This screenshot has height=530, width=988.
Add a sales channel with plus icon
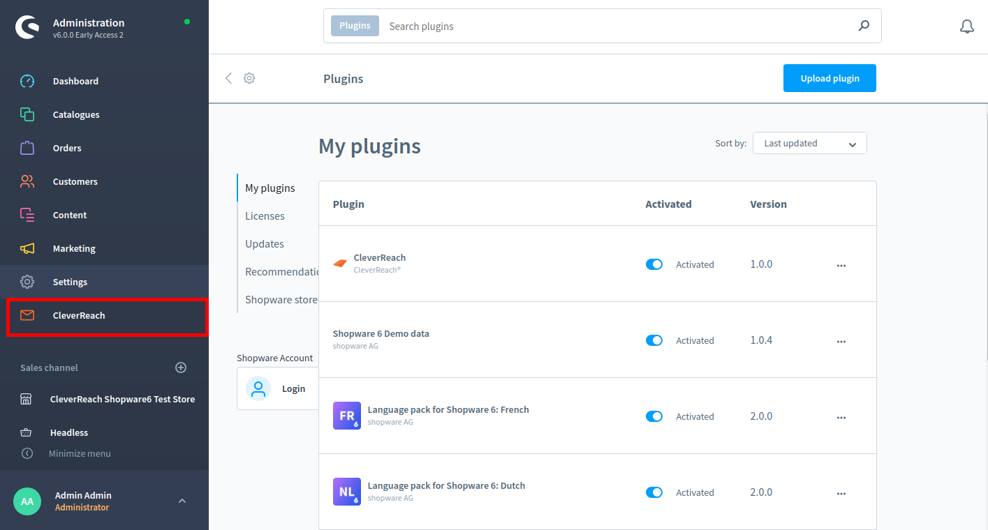tap(181, 368)
